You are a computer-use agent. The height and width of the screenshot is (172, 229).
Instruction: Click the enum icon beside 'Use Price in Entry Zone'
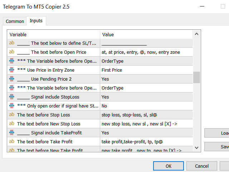coord(12,70)
